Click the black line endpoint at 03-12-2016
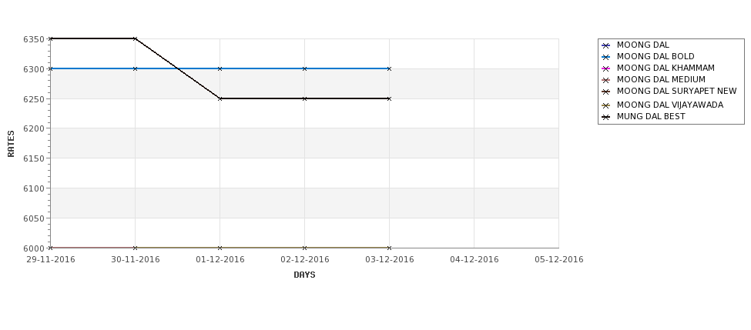Viewport: 751px width, 330px height. tap(390, 98)
